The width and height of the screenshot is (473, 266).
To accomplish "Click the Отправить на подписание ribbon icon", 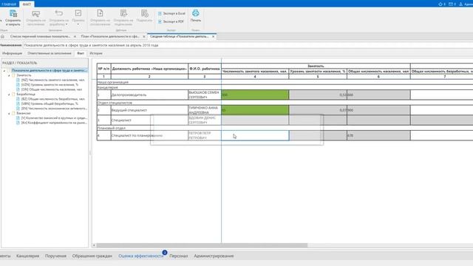I will click(x=123, y=13).
